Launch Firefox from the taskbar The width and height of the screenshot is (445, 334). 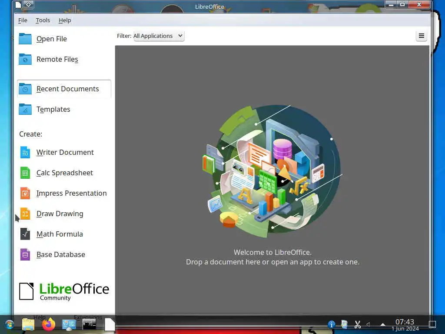click(49, 324)
